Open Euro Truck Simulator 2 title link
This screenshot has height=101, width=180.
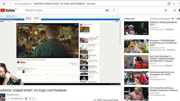click(x=162, y=59)
